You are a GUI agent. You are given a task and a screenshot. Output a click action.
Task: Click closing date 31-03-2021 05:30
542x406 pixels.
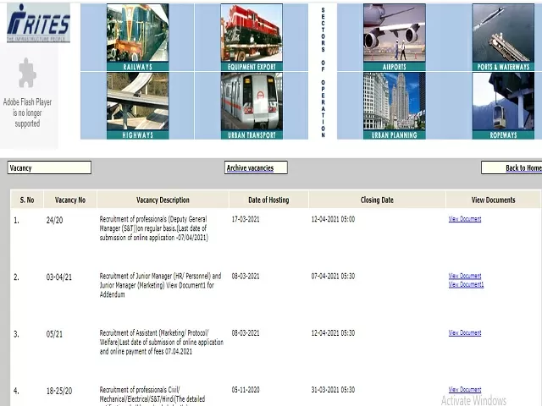pos(333,390)
